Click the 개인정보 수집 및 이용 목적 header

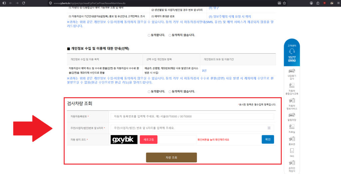click(85, 59)
